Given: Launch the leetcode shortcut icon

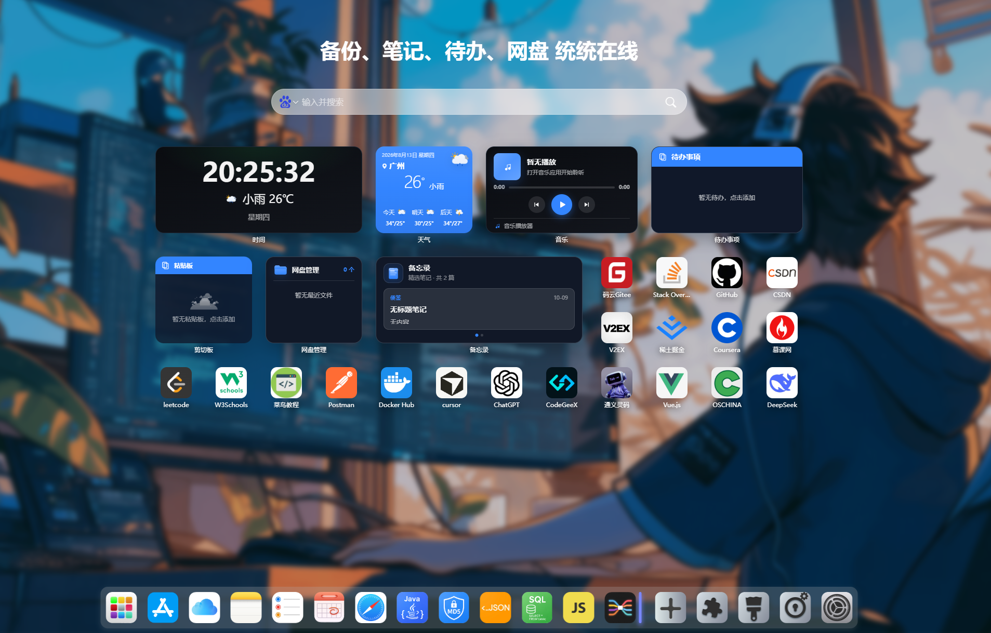Looking at the screenshot, I should pos(176,383).
